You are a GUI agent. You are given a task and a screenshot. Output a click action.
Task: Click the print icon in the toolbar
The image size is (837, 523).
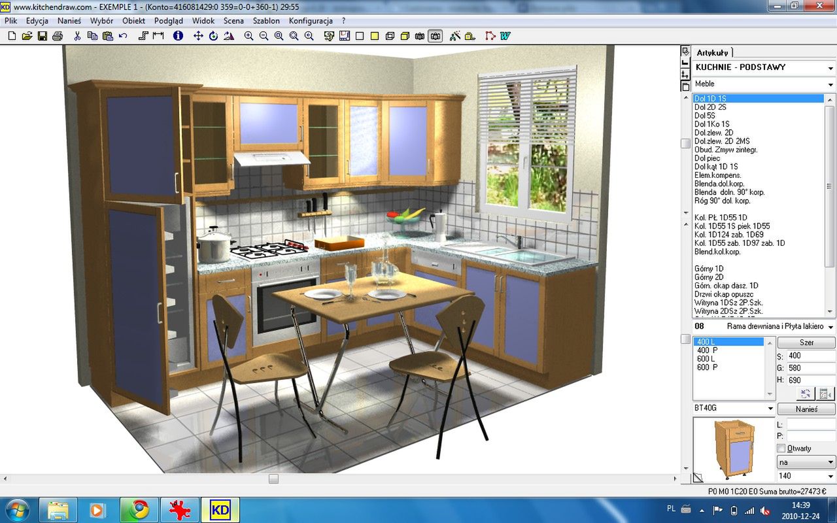[58, 36]
